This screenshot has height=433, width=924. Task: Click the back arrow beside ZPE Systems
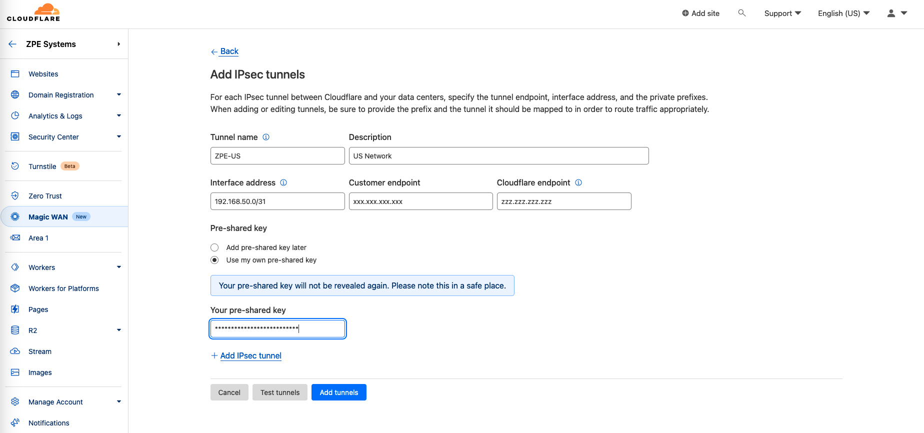(x=12, y=44)
